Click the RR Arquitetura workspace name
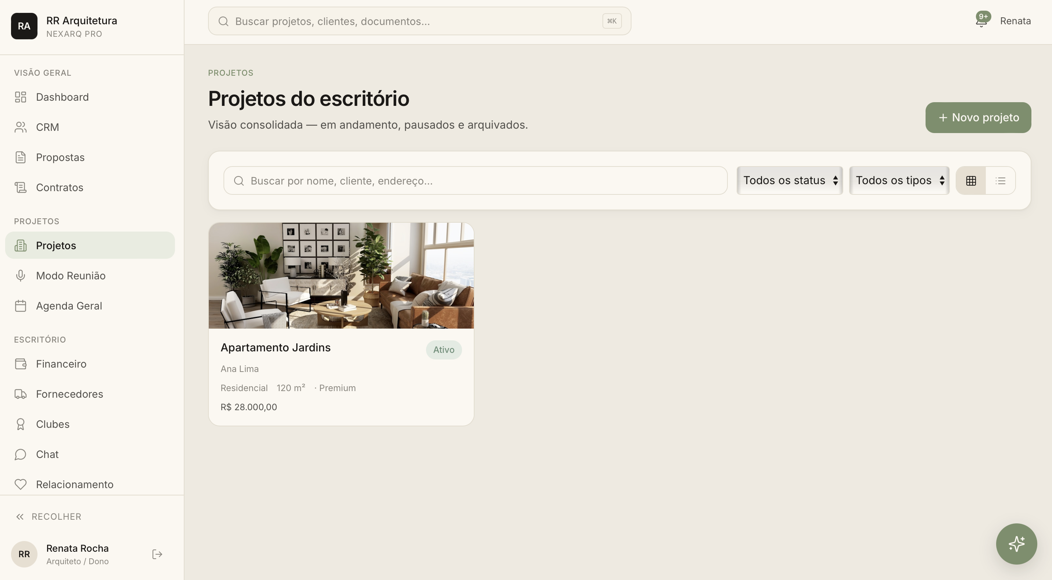Viewport: 1052px width, 580px height. coord(82,21)
